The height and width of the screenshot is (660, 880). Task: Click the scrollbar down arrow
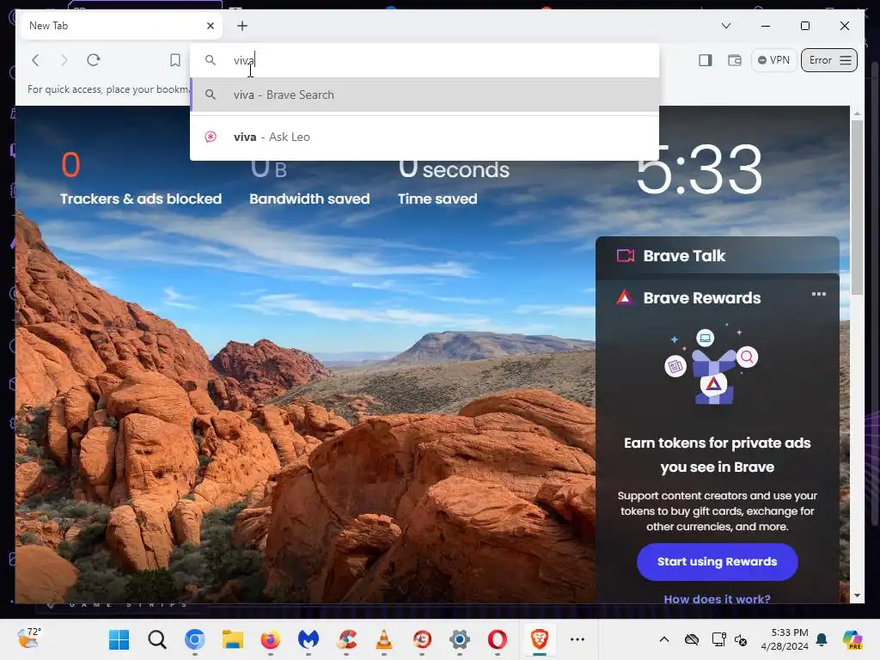pyautogui.click(x=857, y=596)
